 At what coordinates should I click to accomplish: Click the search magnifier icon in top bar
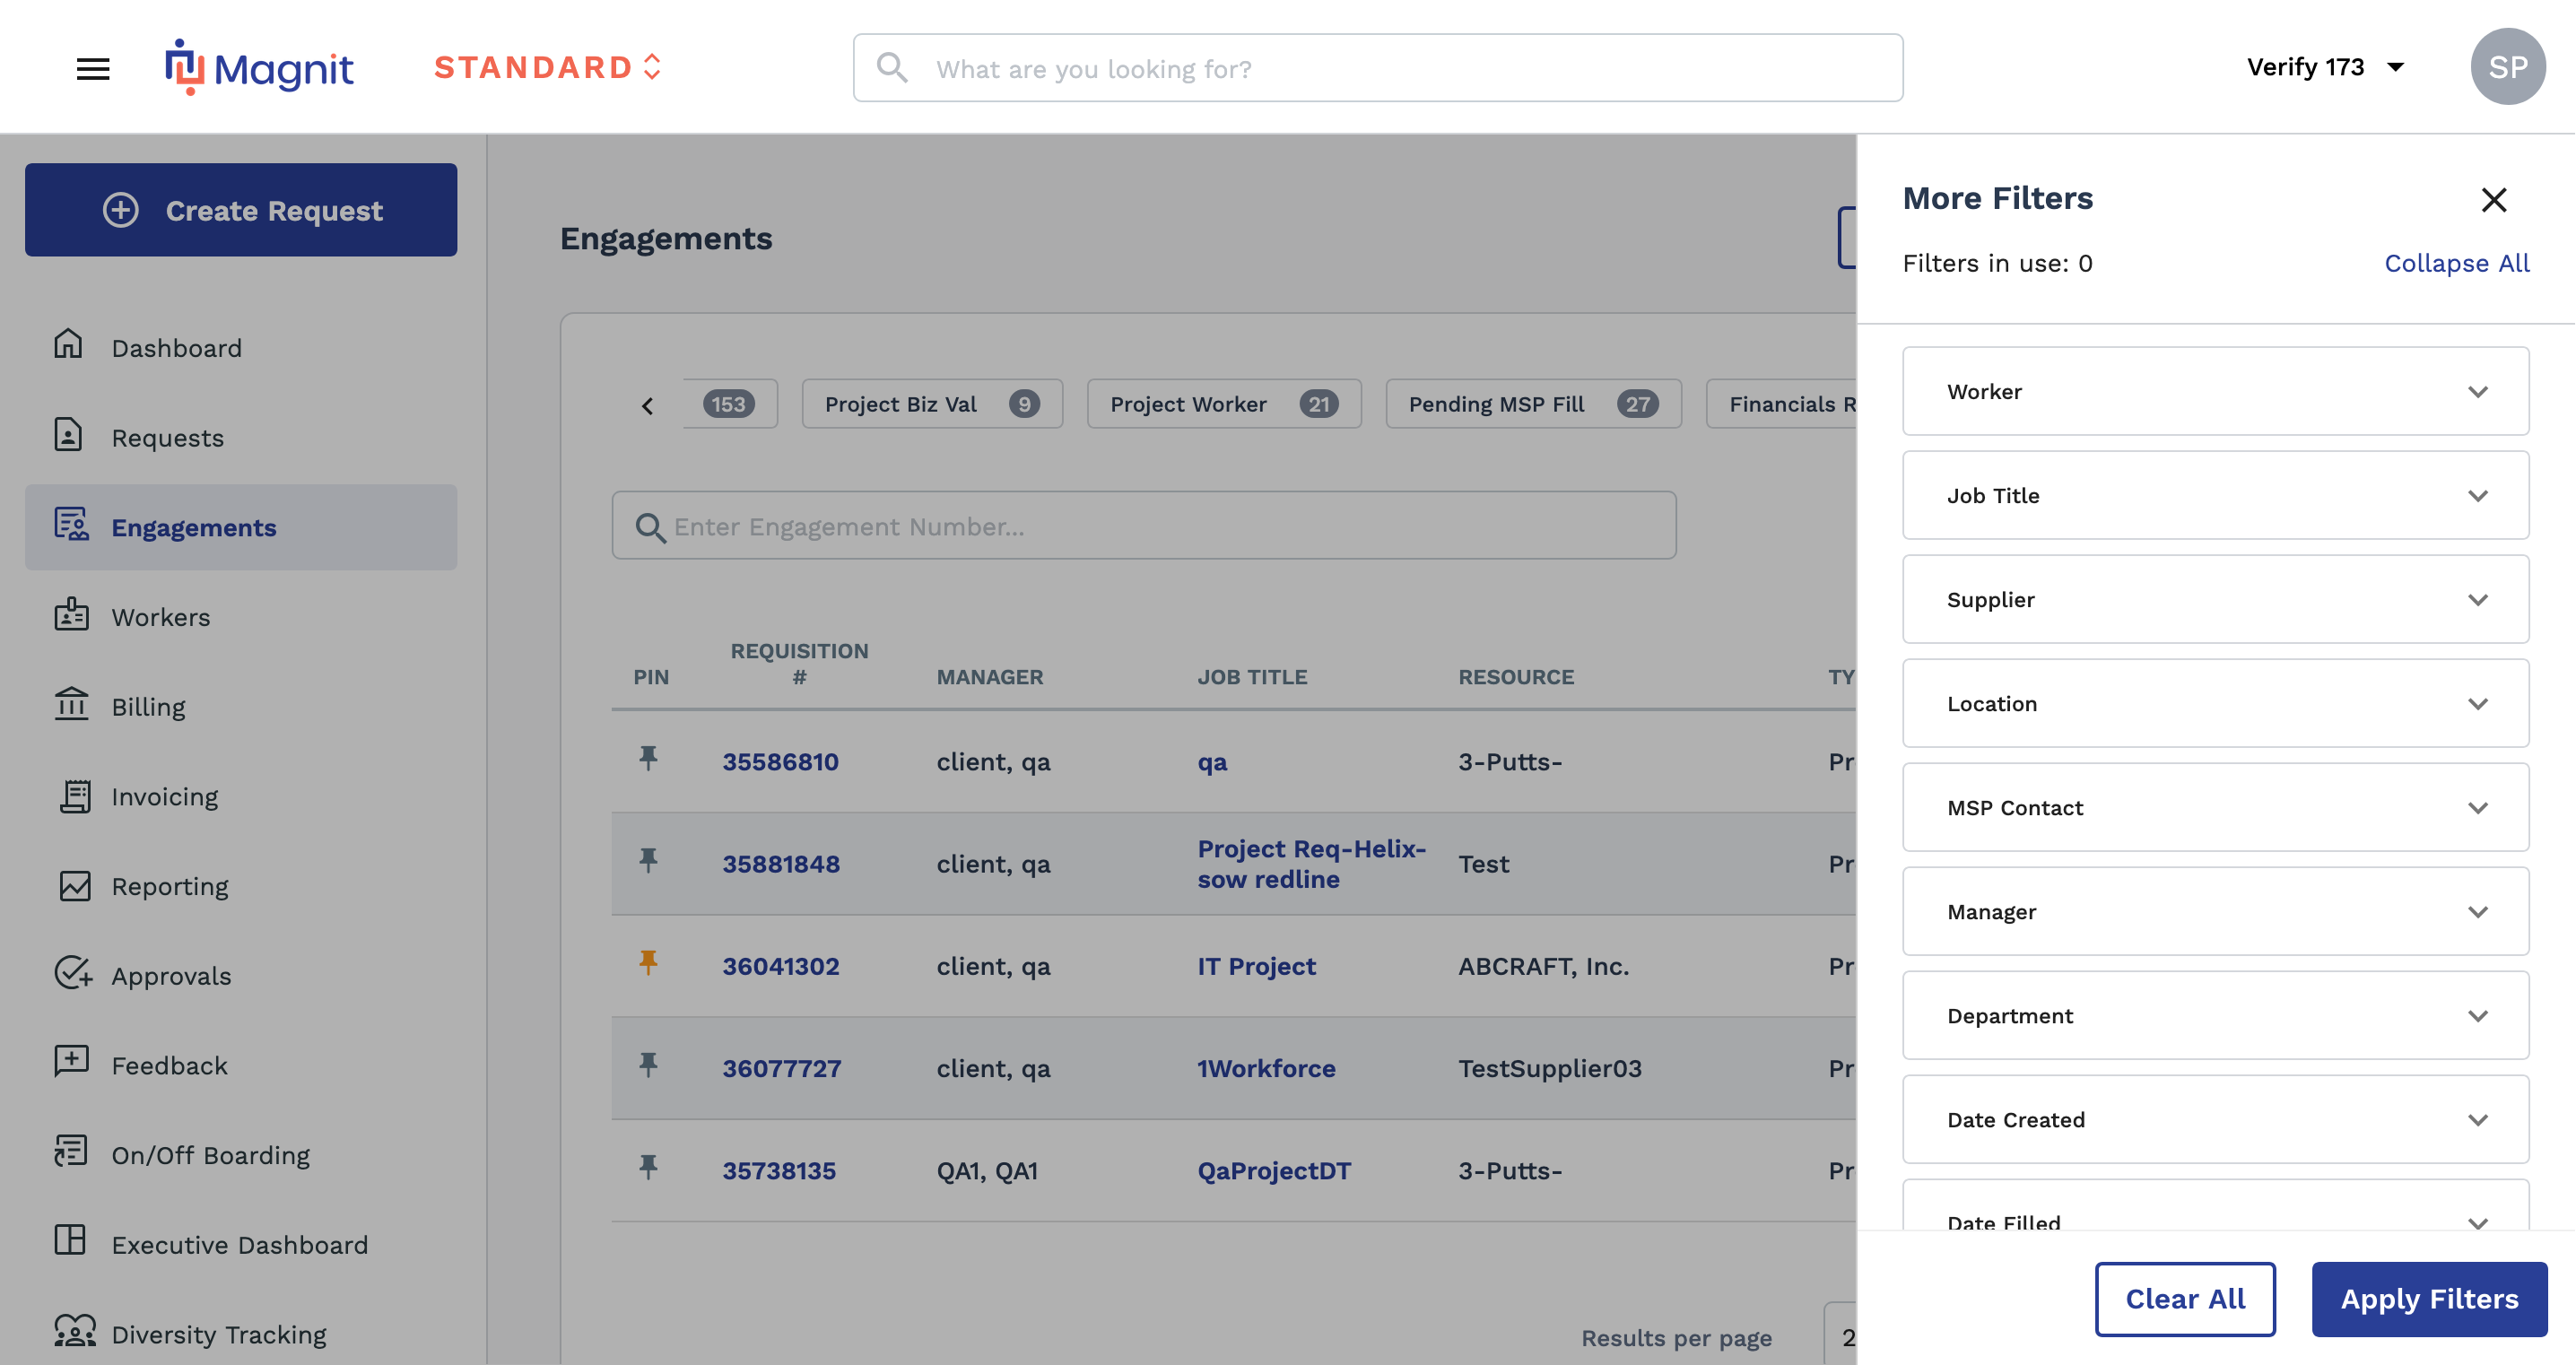[x=892, y=67]
